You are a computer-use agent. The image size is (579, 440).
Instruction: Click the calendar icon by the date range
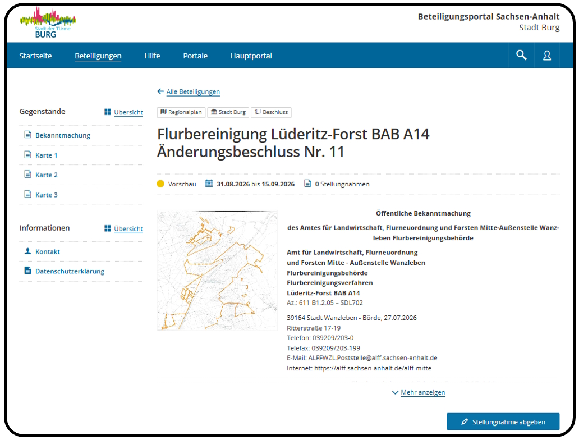coord(209,184)
